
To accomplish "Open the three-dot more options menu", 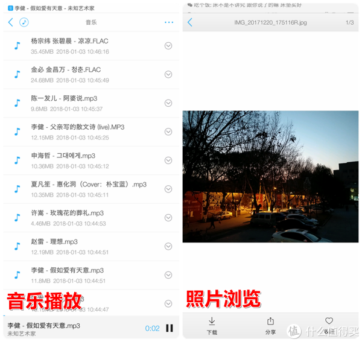I will pos(169,22).
